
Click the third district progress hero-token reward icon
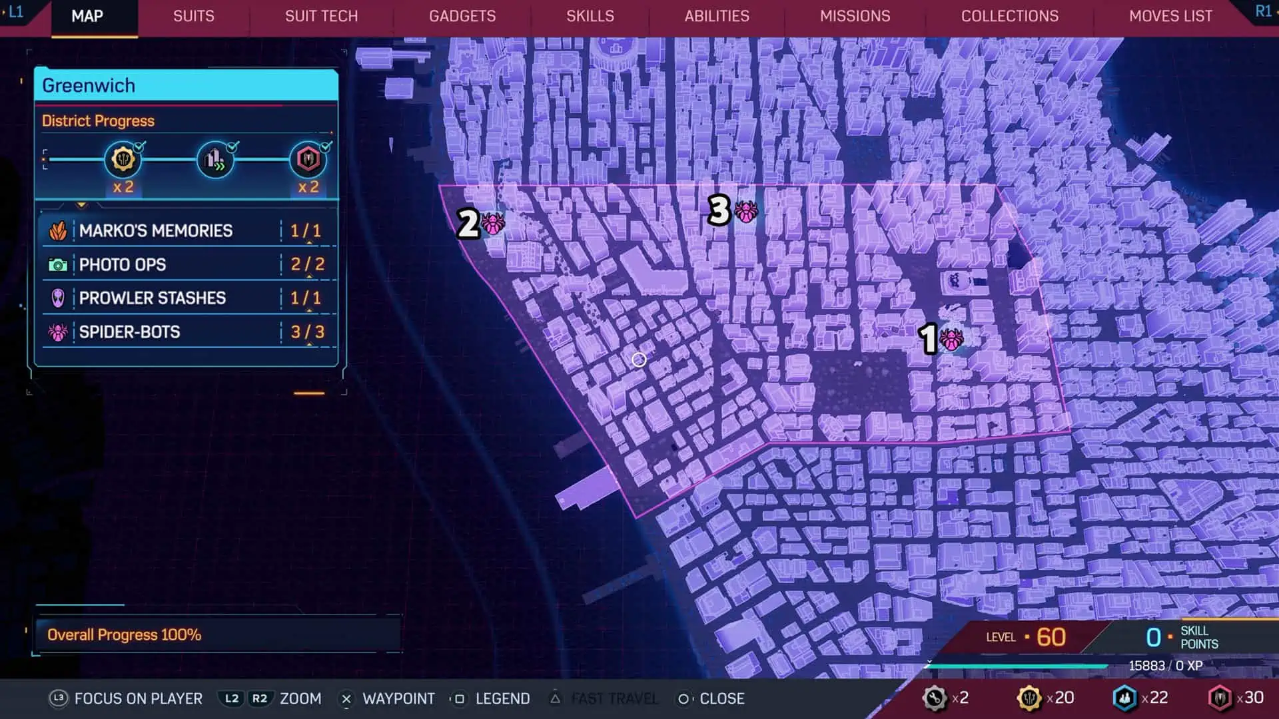coord(308,160)
